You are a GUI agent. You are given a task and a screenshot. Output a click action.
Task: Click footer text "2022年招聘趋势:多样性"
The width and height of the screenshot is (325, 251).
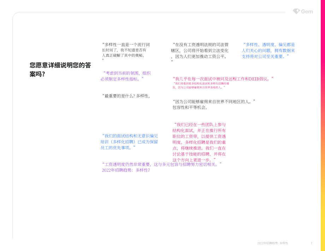pyautogui.click(x=273, y=243)
